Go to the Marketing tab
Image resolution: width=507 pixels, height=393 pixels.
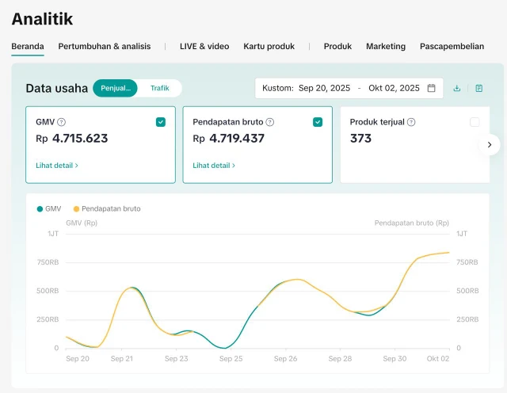tap(386, 46)
